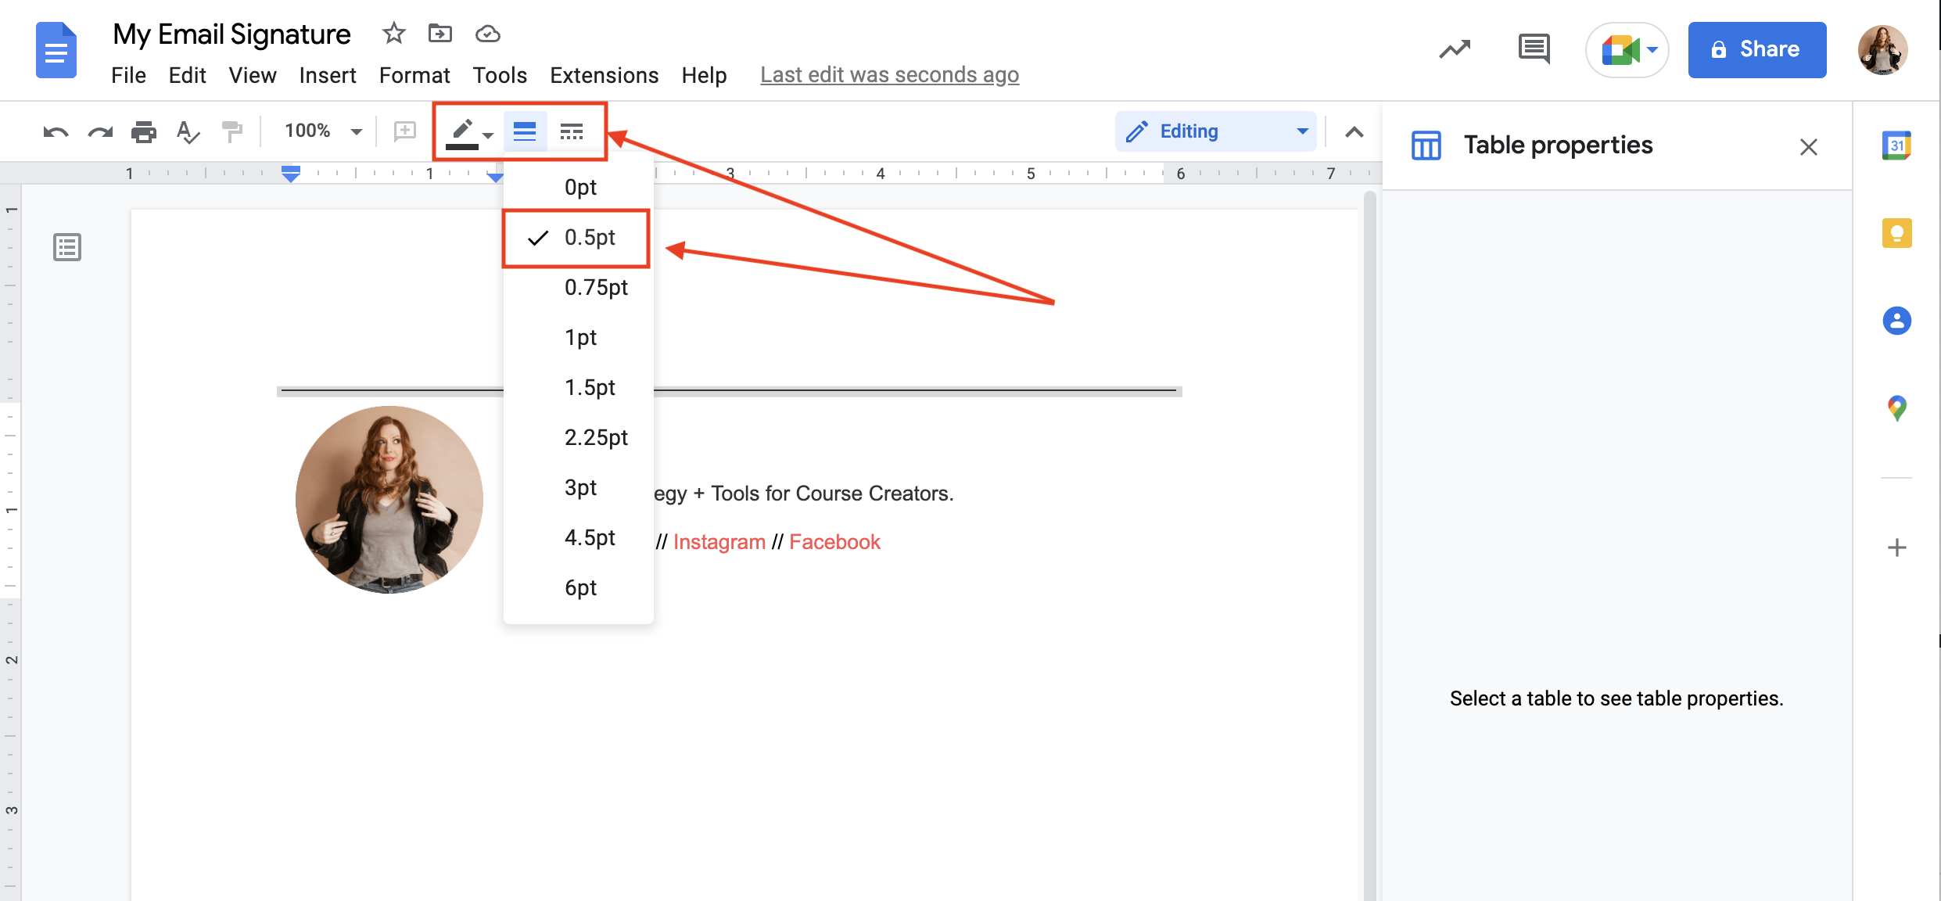Choose 4.5pt border width

579,538
